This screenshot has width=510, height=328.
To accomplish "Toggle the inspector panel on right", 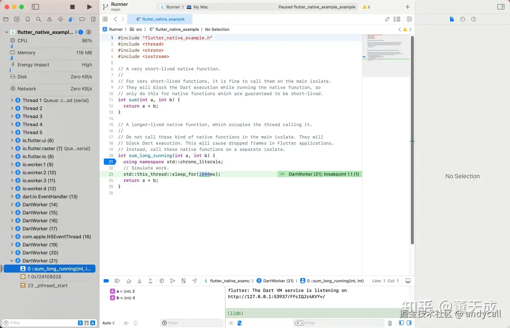I will [501, 7].
